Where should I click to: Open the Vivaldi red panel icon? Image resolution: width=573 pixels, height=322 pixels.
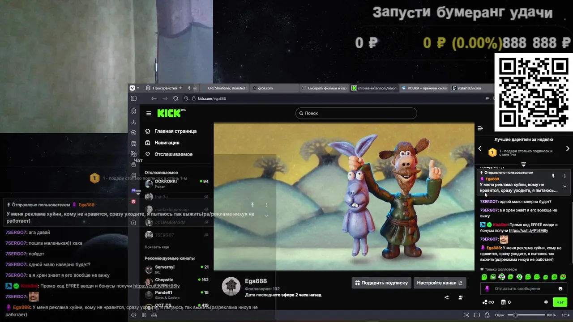pos(133,202)
